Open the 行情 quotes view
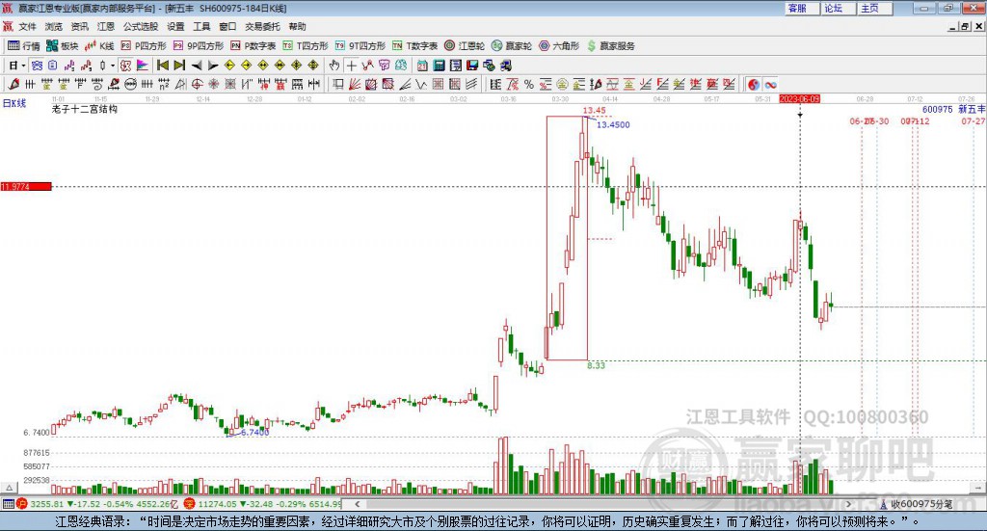Viewport: 987px width, 531px height. click(x=24, y=46)
